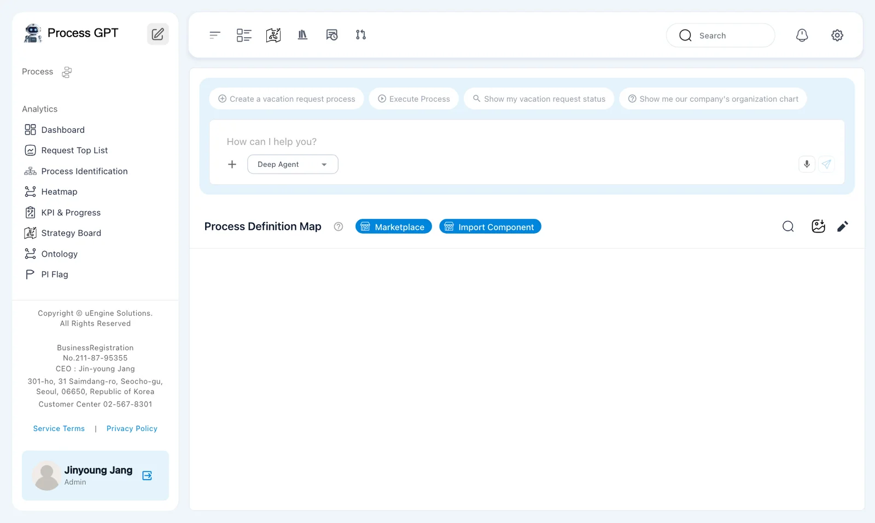Open the library books icon in toolbar
The width and height of the screenshot is (875, 523).
[x=302, y=35]
